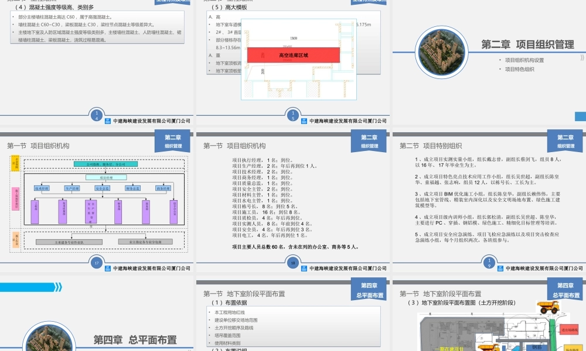Click the page number badge "15"

[x=293, y=115]
